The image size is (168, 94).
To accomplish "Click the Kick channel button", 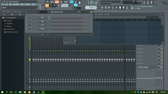I will click(43, 18).
